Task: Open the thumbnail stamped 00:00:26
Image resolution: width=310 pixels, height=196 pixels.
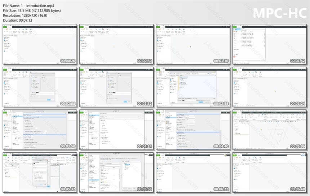Action: 40,44
